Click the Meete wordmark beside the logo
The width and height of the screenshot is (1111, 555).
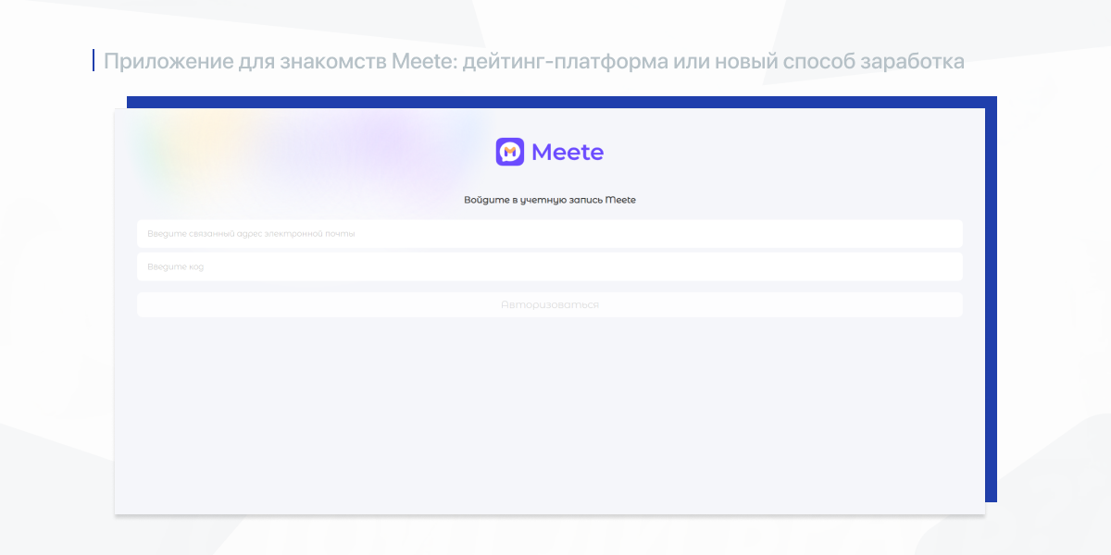(567, 153)
